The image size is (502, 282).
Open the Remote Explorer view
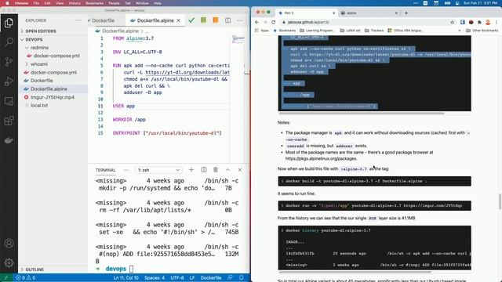point(9,101)
